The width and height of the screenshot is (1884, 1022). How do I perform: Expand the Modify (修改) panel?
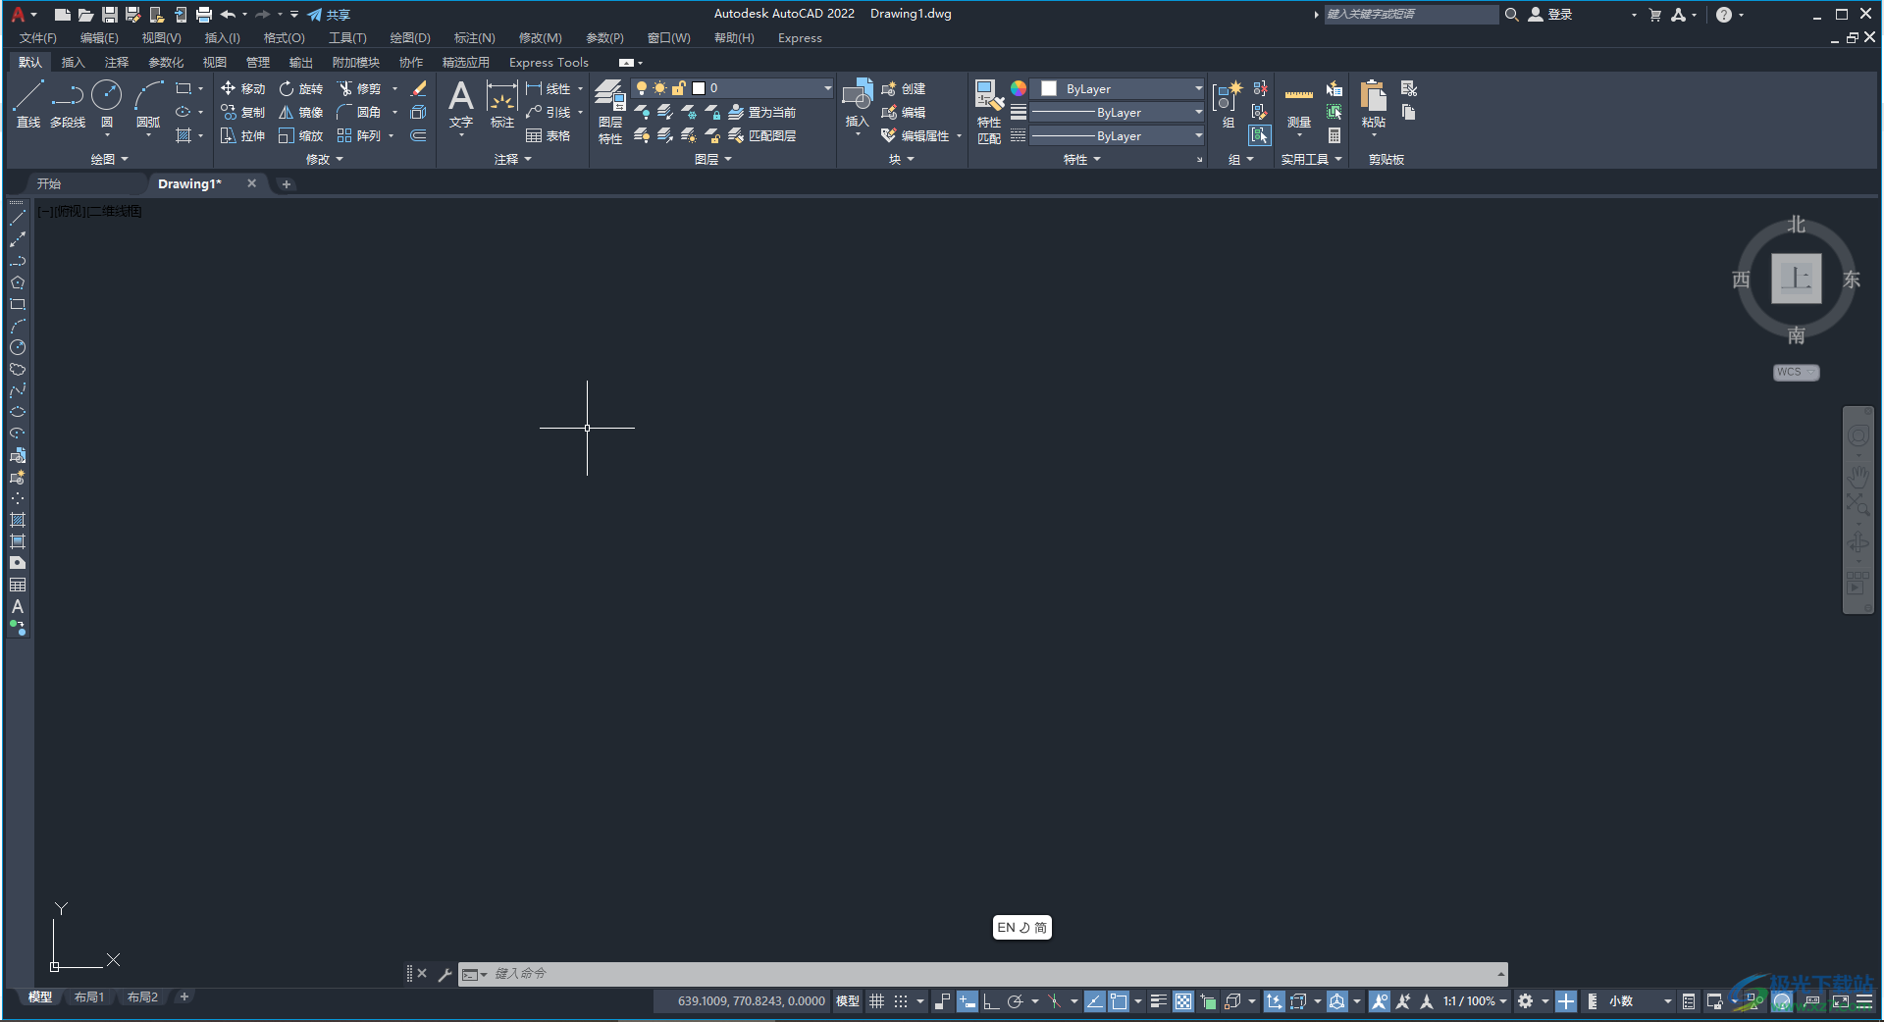tap(325, 159)
